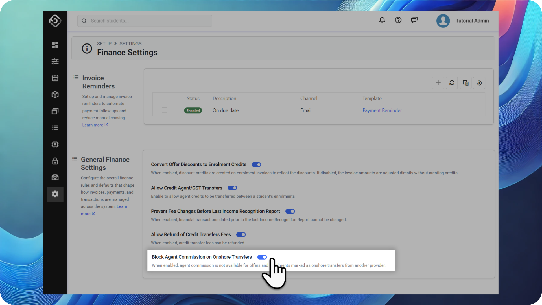Open the chat messages icon in header
Screen dimensions: 542x305
(414, 20)
